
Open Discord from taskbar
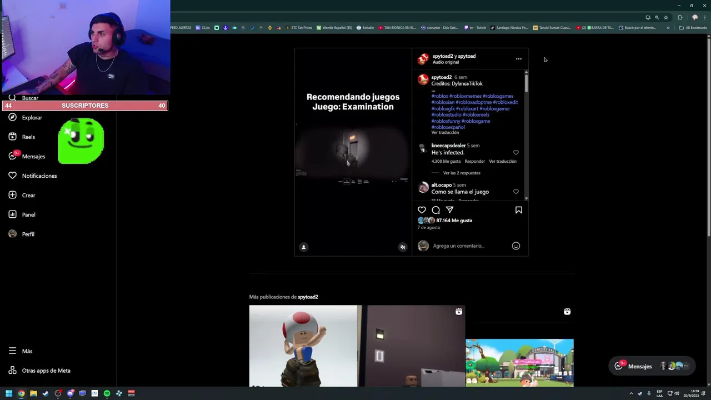coord(70,393)
